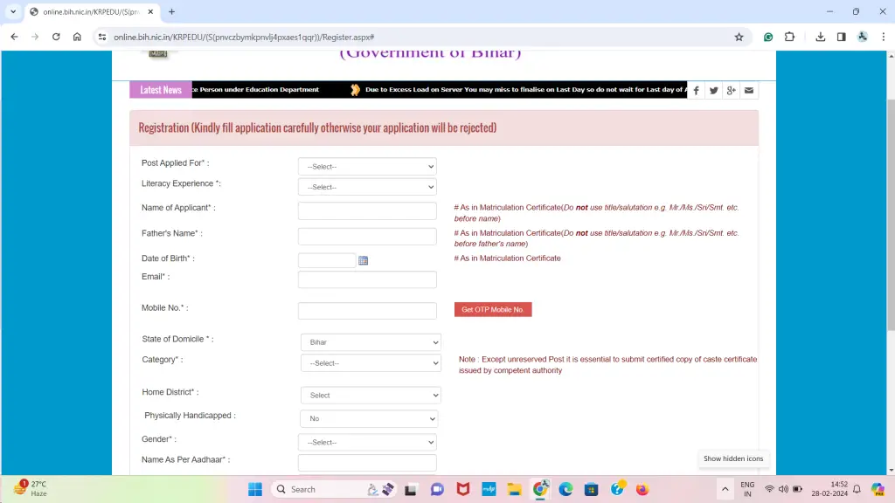Open a new browser tab
895x503 pixels.
point(172,11)
